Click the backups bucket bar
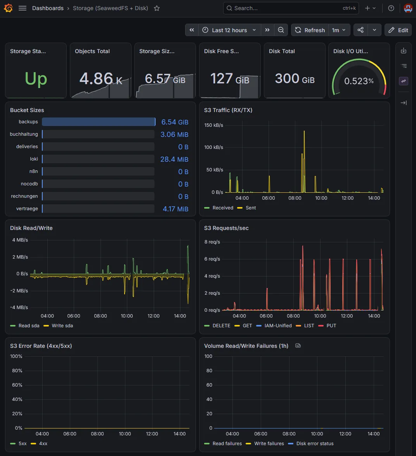The width and height of the screenshot is (416, 456). click(x=99, y=122)
